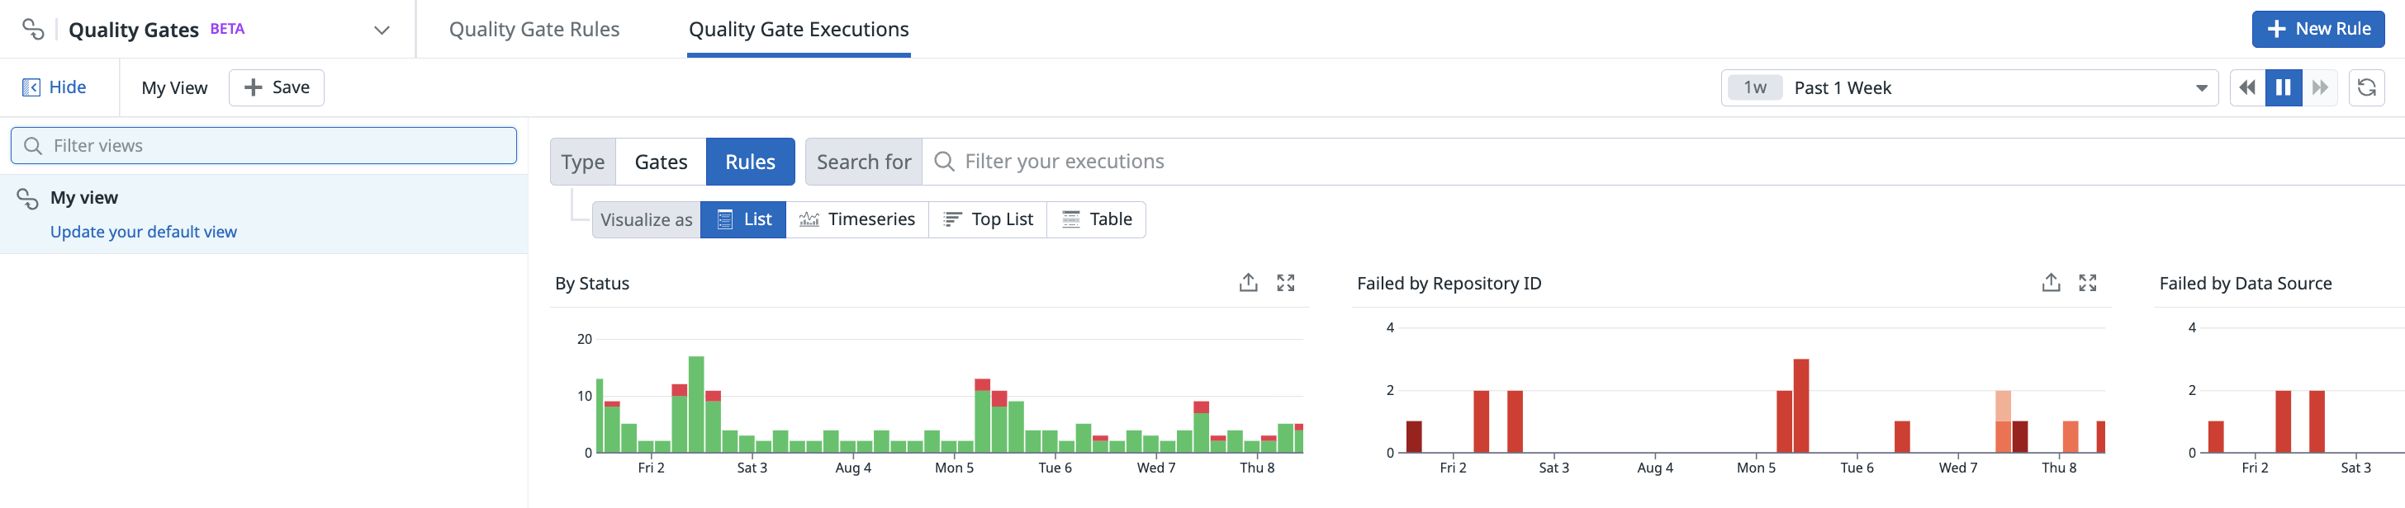Open the Quality Gate Executions tab

point(799,30)
